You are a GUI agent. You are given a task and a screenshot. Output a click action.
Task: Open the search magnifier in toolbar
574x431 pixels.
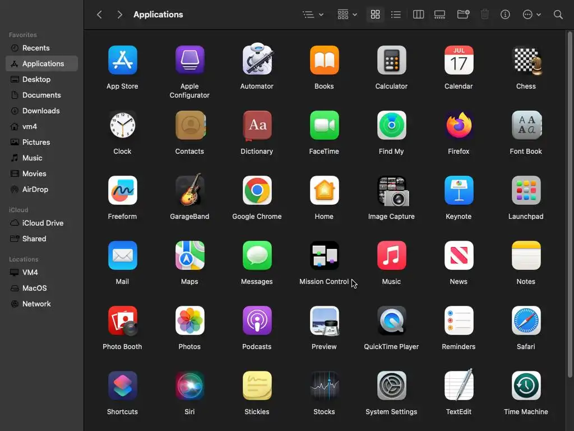click(558, 15)
